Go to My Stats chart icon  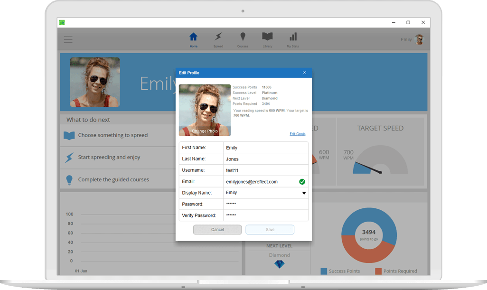tap(293, 37)
